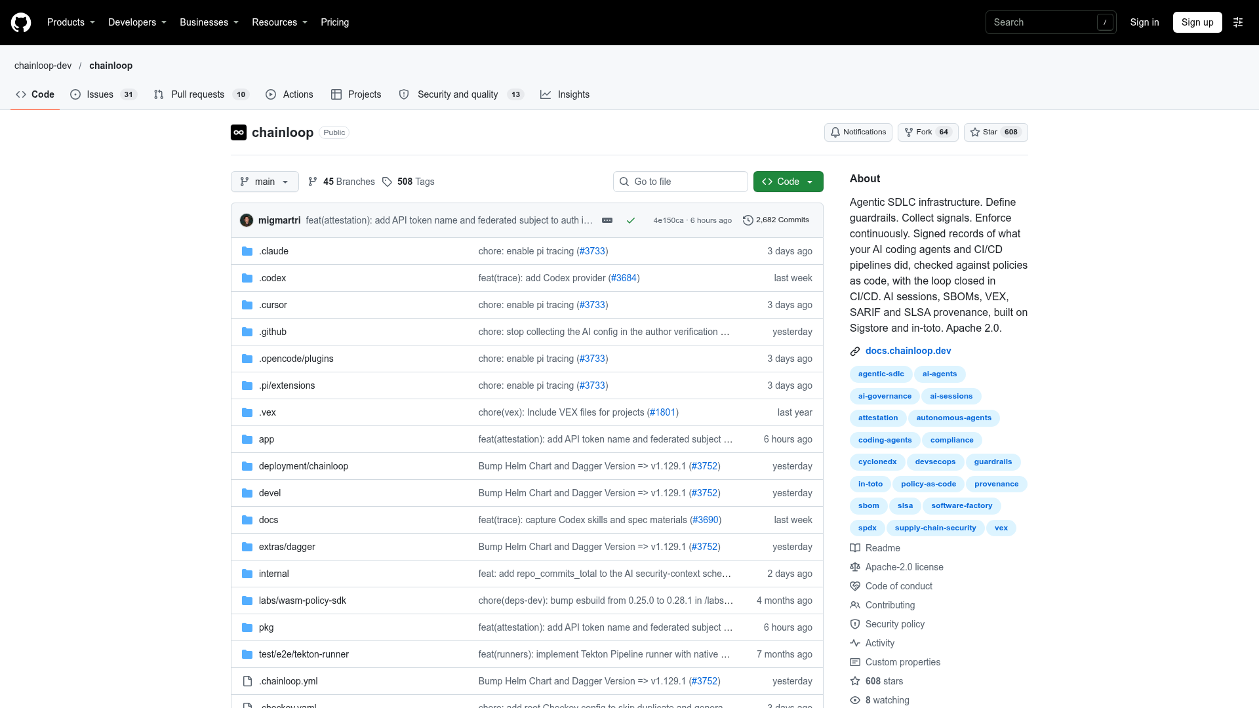The image size is (1259, 708).
Task: Click the migmartri avatar image
Action: tap(247, 220)
